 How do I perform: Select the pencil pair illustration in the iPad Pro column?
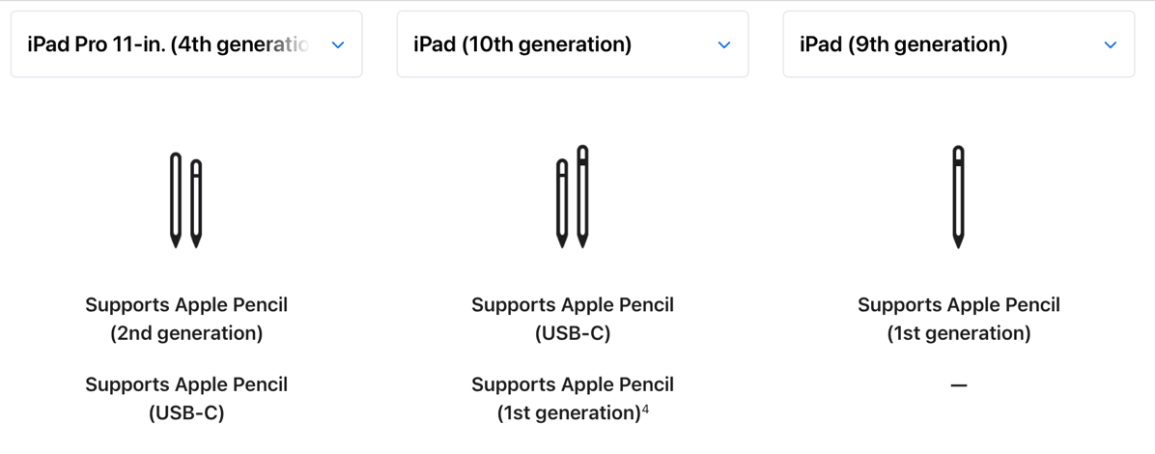point(186,200)
